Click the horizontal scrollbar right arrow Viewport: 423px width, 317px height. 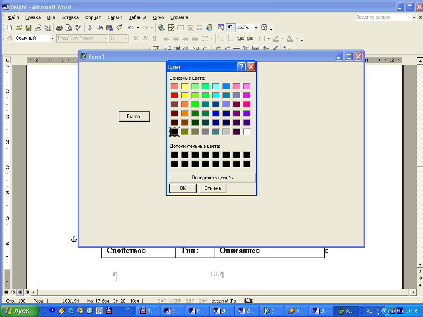413,292
